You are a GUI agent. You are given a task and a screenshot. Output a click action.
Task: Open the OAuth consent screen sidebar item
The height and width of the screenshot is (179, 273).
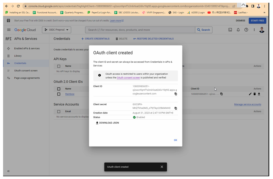pos(26,71)
